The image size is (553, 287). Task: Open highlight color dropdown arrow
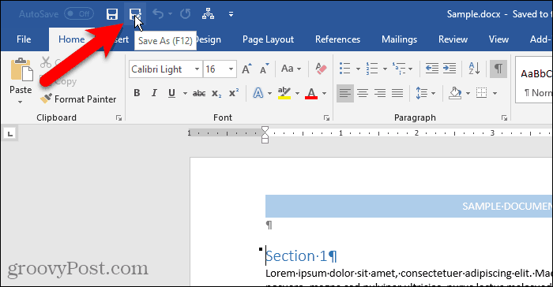pyautogui.click(x=297, y=93)
